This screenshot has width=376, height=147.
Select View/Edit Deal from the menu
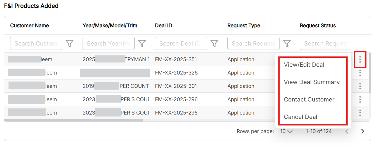click(304, 65)
